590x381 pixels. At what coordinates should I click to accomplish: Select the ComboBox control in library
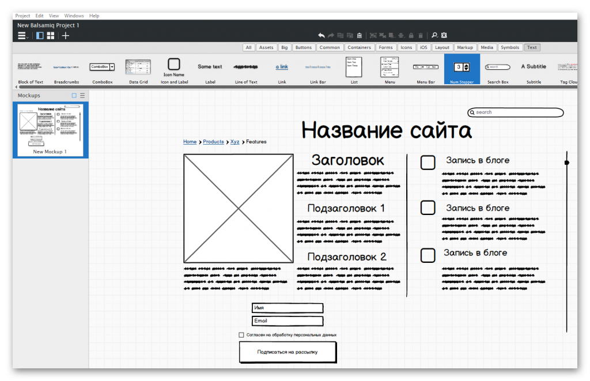pos(102,67)
